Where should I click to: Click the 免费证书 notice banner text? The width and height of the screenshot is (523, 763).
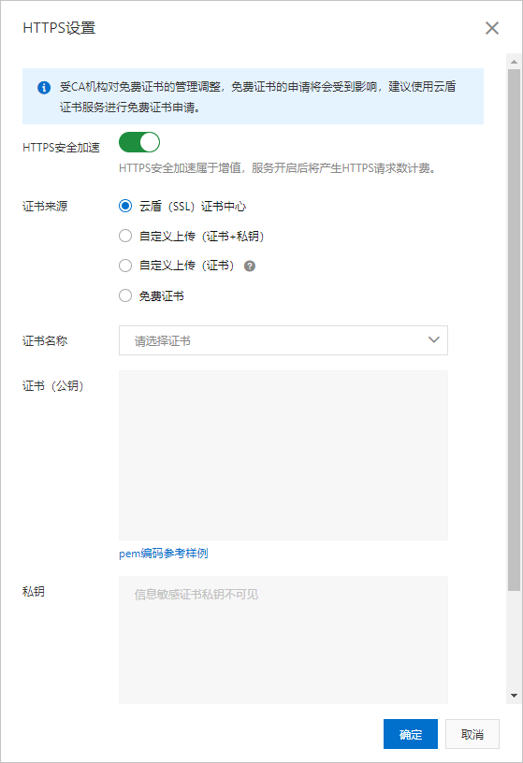258,97
